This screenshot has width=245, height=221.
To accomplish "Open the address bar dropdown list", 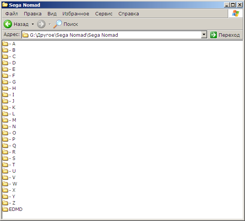I will tap(204, 35).
